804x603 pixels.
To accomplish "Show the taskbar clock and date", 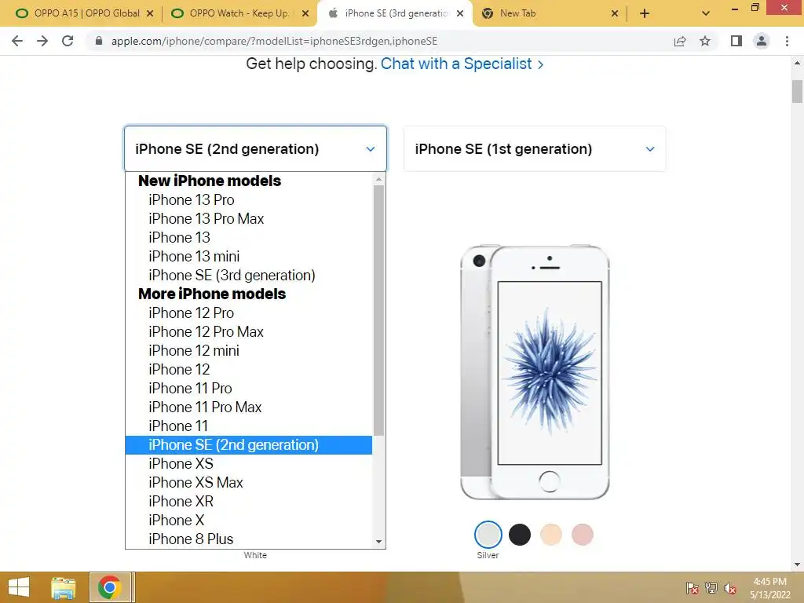I will [769, 588].
